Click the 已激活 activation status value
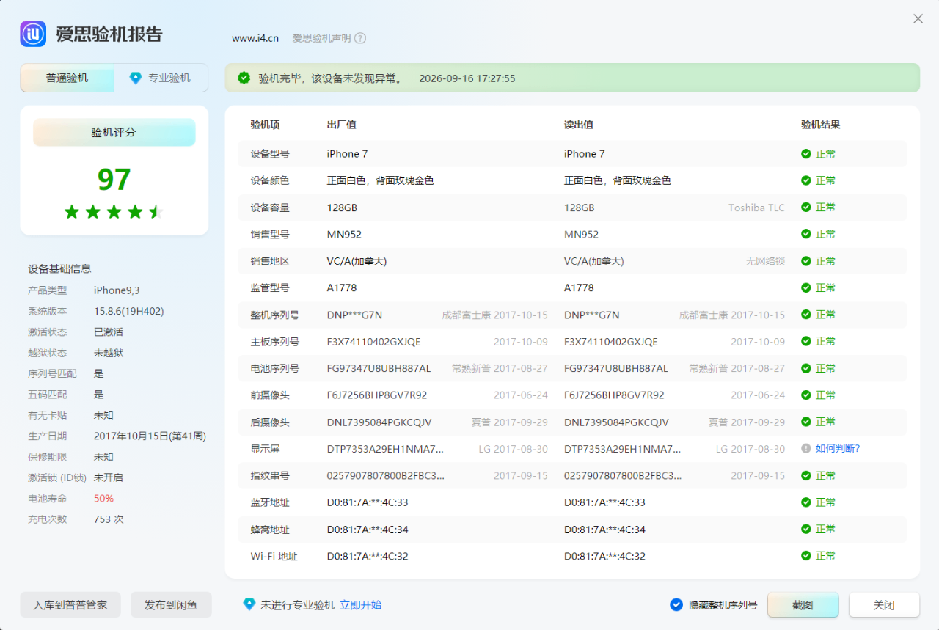 pos(109,332)
